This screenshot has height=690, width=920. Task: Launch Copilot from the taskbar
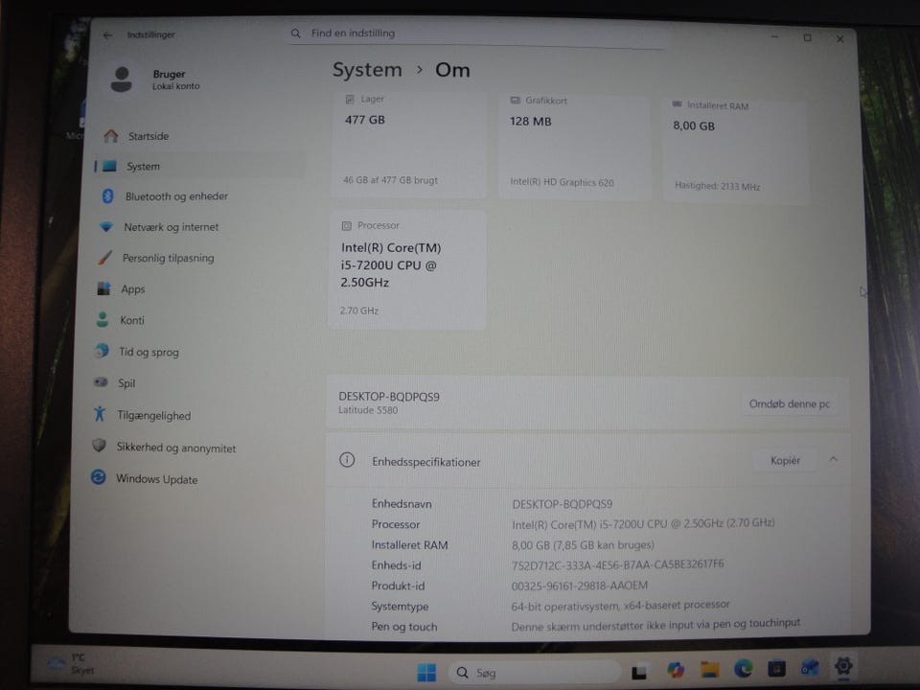[x=676, y=670]
